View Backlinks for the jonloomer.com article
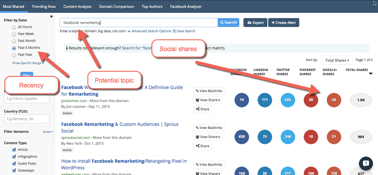This screenshot has width=378, height=175. pyautogui.click(x=209, y=91)
